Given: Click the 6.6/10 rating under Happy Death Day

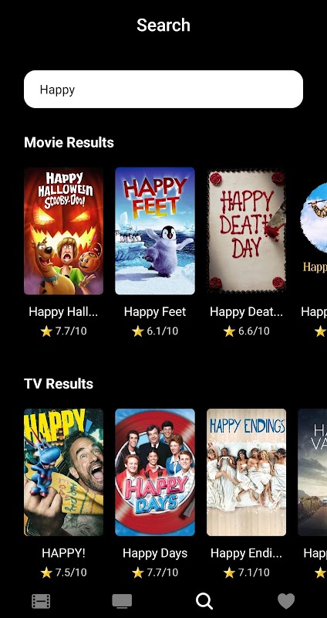Looking at the screenshot, I should [x=246, y=331].
